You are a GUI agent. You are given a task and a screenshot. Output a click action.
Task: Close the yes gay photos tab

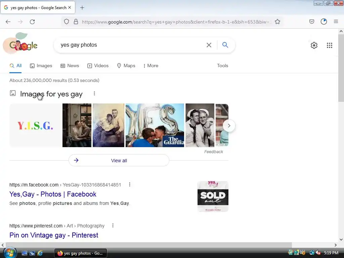pos(70,7)
